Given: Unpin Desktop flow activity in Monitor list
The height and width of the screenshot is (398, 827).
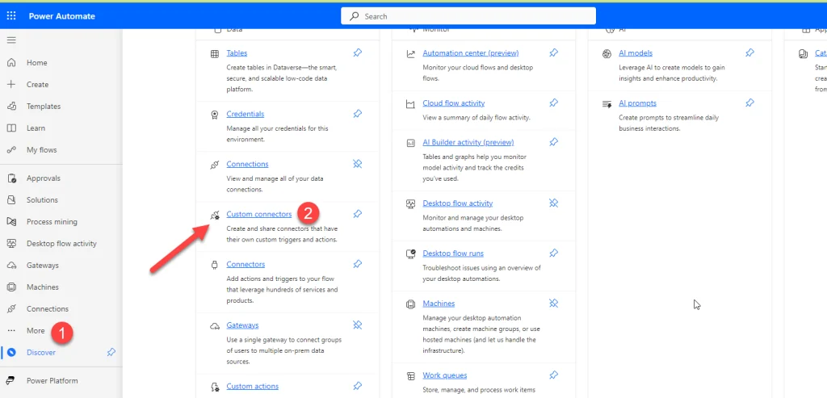Looking at the screenshot, I should 553,203.
